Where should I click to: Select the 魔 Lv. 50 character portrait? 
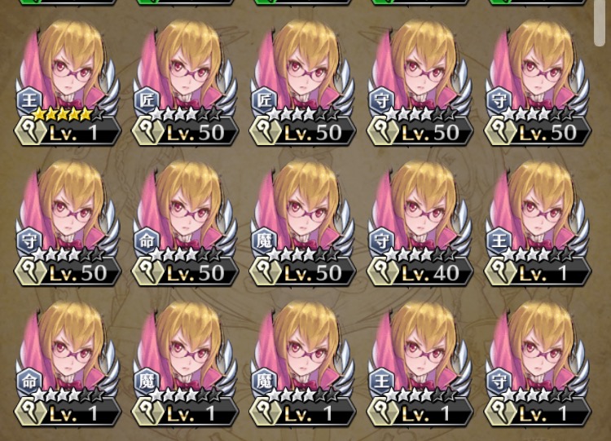pos(303,223)
